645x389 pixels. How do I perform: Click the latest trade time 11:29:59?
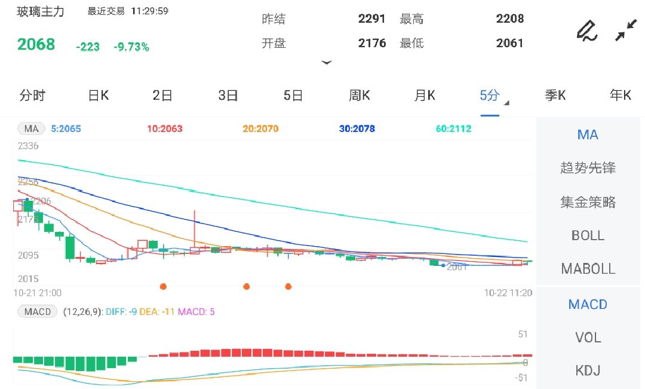tap(150, 11)
